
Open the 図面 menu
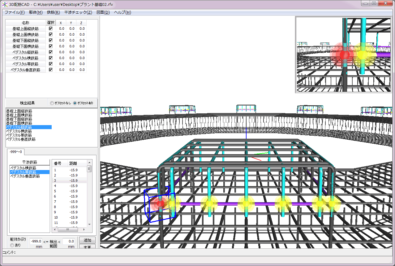[x=103, y=12]
